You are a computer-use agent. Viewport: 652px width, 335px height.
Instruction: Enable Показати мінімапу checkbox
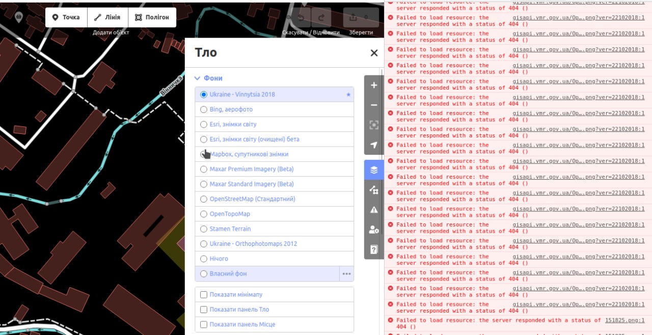(x=204, y=295)
